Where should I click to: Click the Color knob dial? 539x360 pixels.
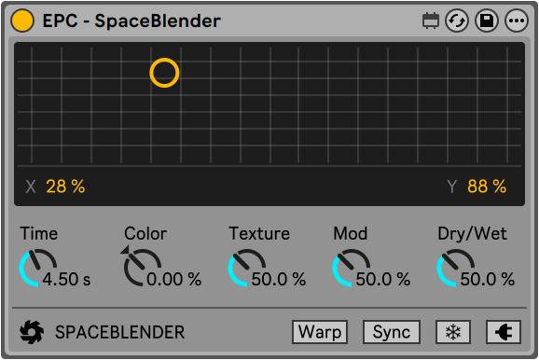click(143, 268)
